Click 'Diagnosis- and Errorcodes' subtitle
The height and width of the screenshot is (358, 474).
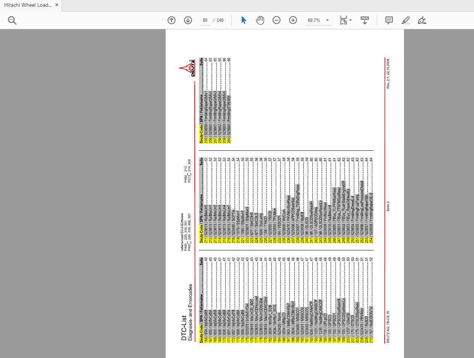[x=191, y=312]
